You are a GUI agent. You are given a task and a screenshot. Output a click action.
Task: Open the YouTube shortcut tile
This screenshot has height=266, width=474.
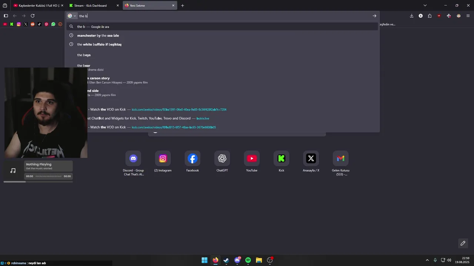coord(252,158)
